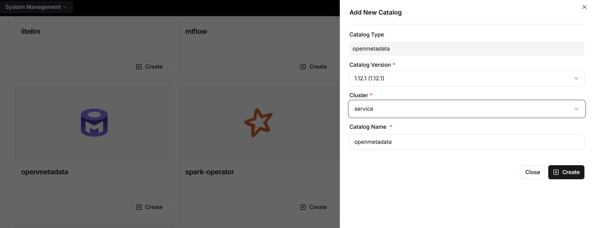Create a catalog from the openmetadata card
This screenshot has height=228, width=592.
[x=149, y=207]
